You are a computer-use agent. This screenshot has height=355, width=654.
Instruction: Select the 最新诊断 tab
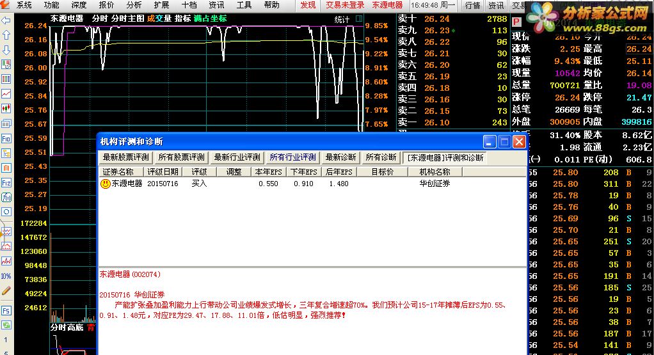pyautogui.click(x=341, y=157)
